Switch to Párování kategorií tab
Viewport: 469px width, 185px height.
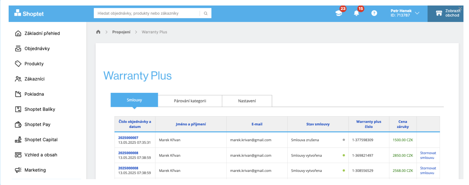[190, 101]
